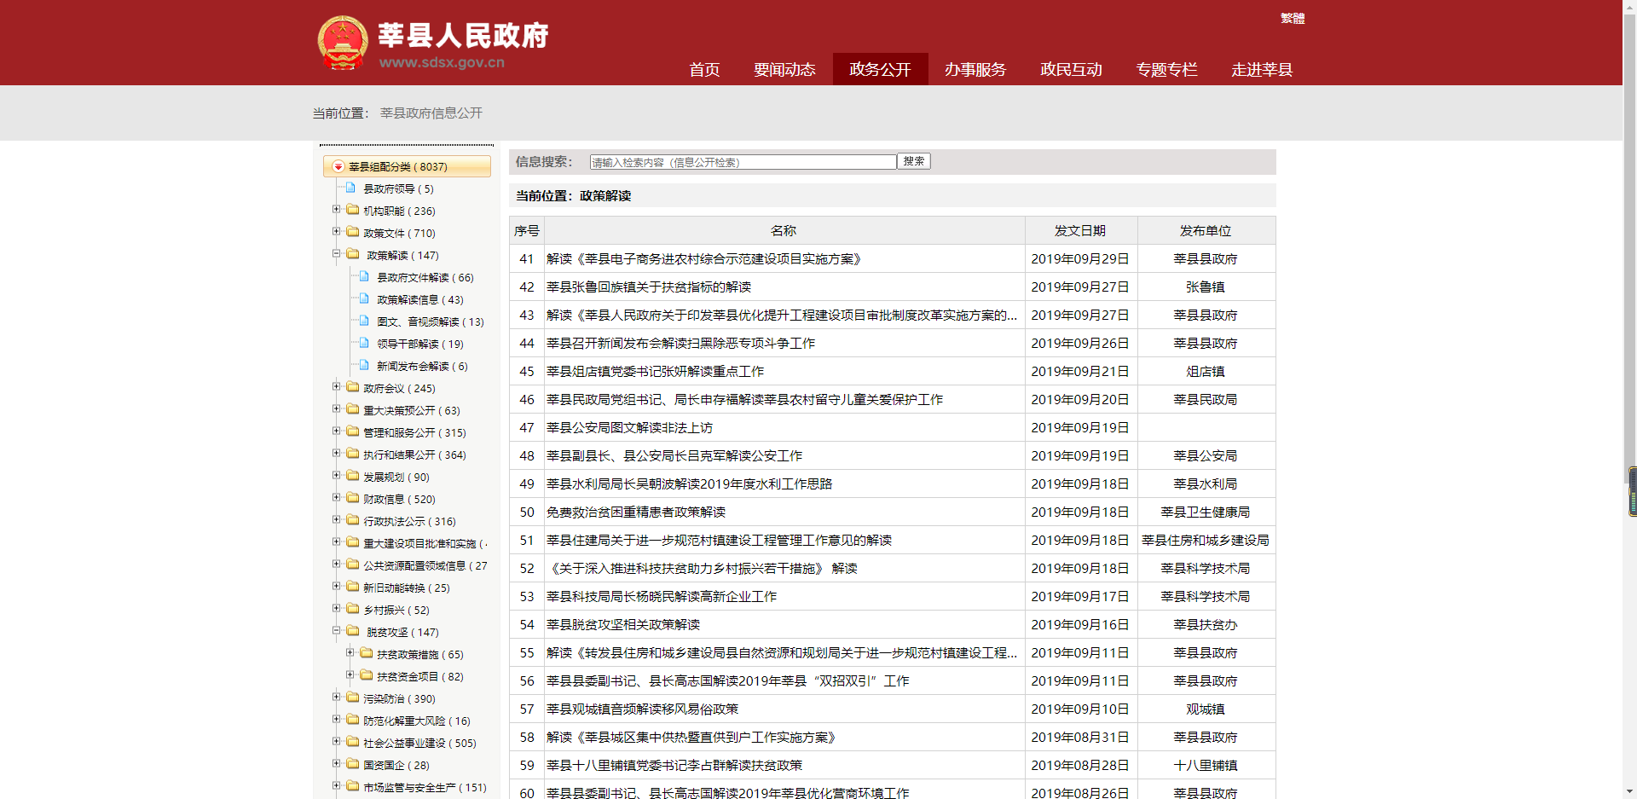This screenshot has width=1637, height=799.
Task: Click the folder icon for 财政信息
Action: click(352, 498)
